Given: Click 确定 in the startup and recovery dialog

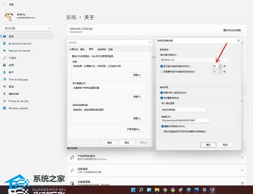Looking at the screenshot, I should pyautogui.click(x=208, y=145).
